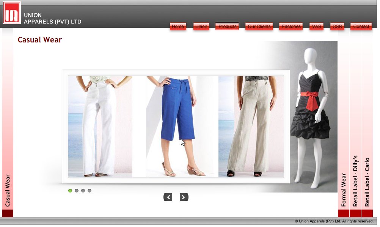Click the white trousers photo
The image size is (380, 227).
pos(100,127)
